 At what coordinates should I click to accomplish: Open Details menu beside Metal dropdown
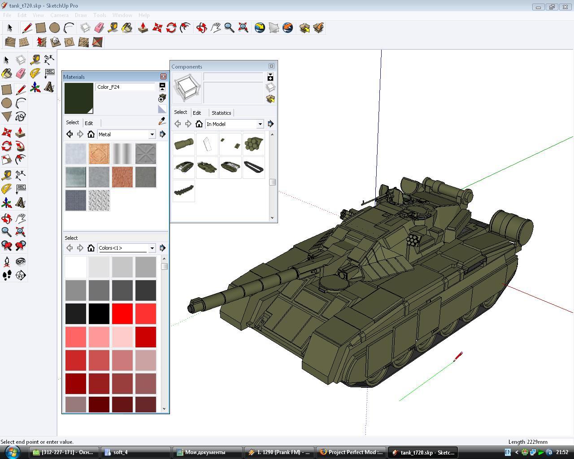point(162,134)
